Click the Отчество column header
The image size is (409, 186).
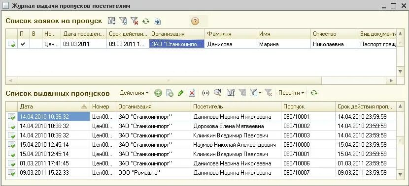coord(334,34)
